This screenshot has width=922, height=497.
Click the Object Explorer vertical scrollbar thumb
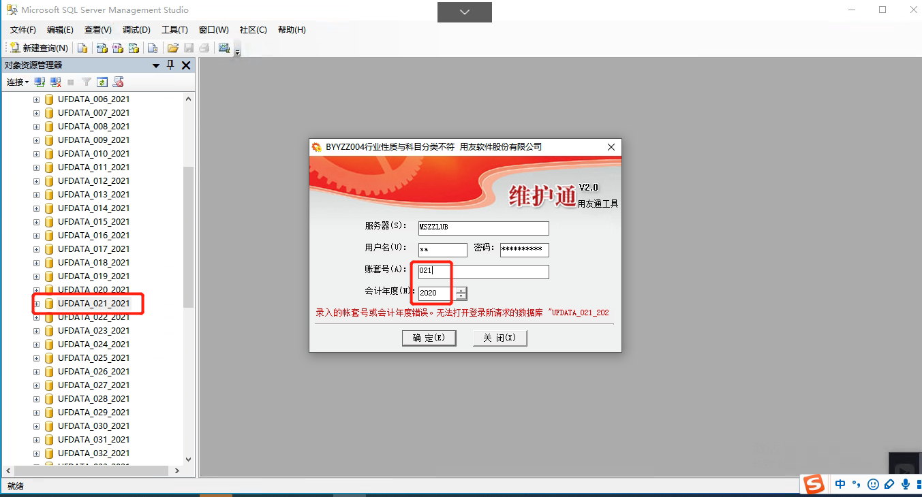189,236
